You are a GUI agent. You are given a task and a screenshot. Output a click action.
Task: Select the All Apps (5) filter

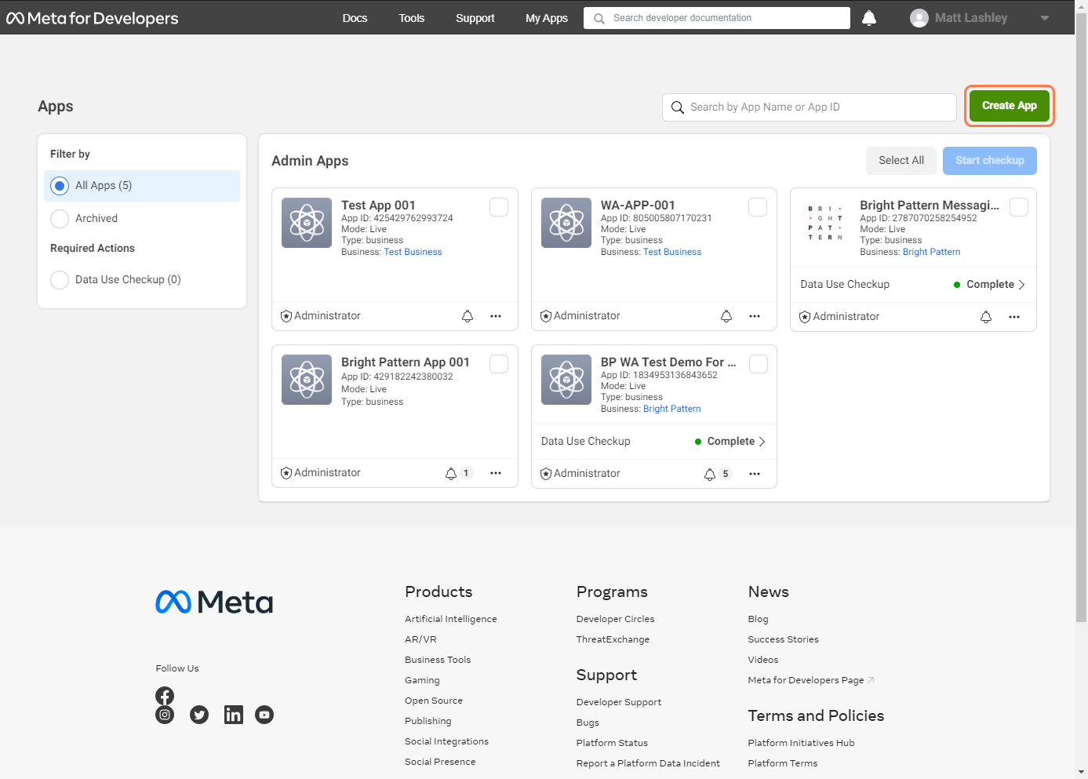(142, 186)
